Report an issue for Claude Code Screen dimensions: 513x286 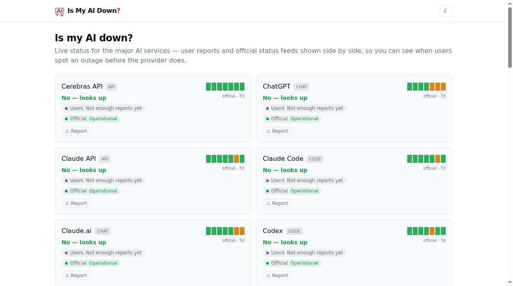[x=277, y=203]
